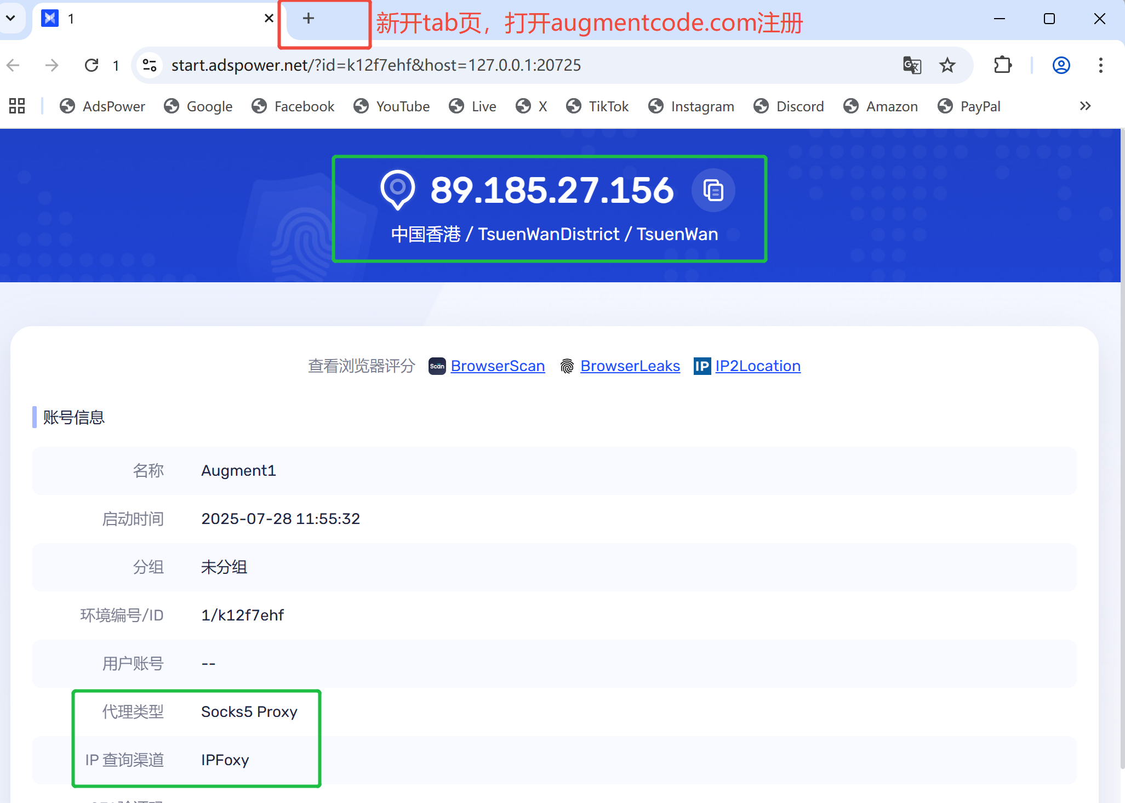Open the Extensions puzzle icon

point(1003,65)
